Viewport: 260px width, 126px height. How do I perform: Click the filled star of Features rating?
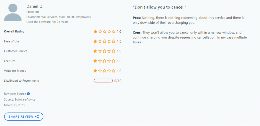95,61
